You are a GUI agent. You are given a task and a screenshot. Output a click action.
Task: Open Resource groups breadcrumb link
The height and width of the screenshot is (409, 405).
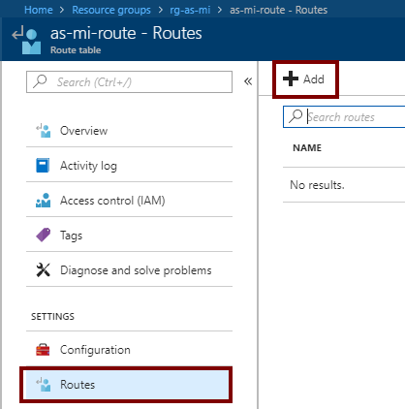click(x=111, y=10)
